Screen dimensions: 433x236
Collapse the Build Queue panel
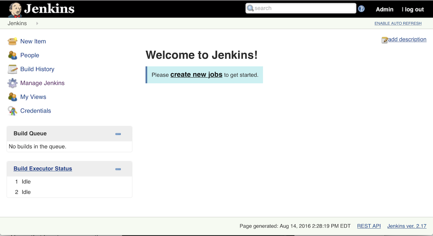tap(118, 134)
